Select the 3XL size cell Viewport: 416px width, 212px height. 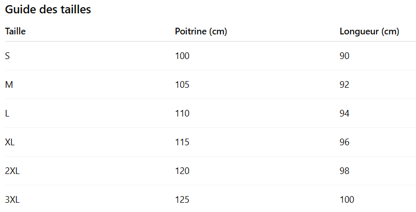pyautogui.click(x=12, y=199)
